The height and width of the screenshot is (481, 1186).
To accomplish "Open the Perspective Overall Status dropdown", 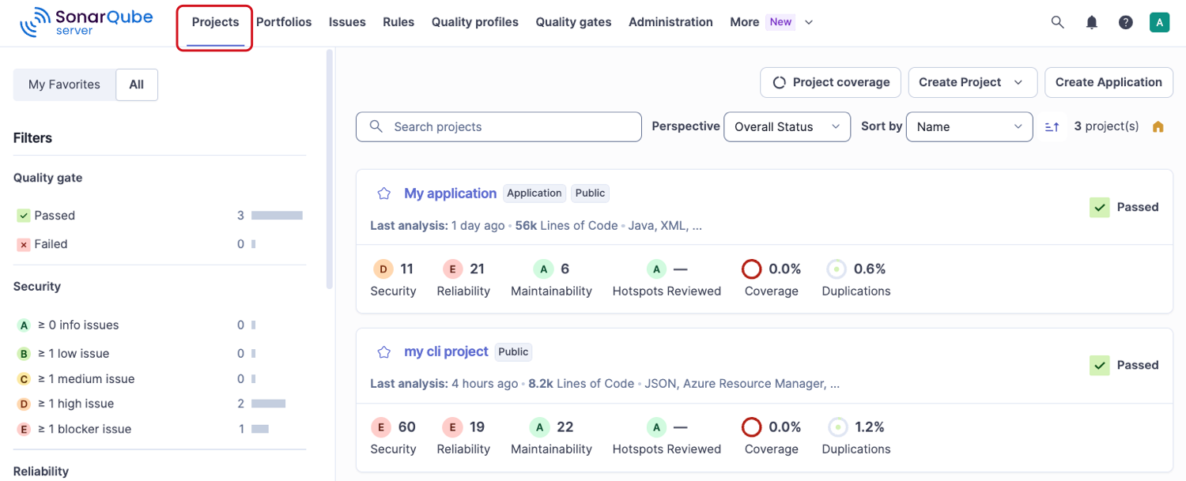I will pyautogui.click(x=787, y=126).
